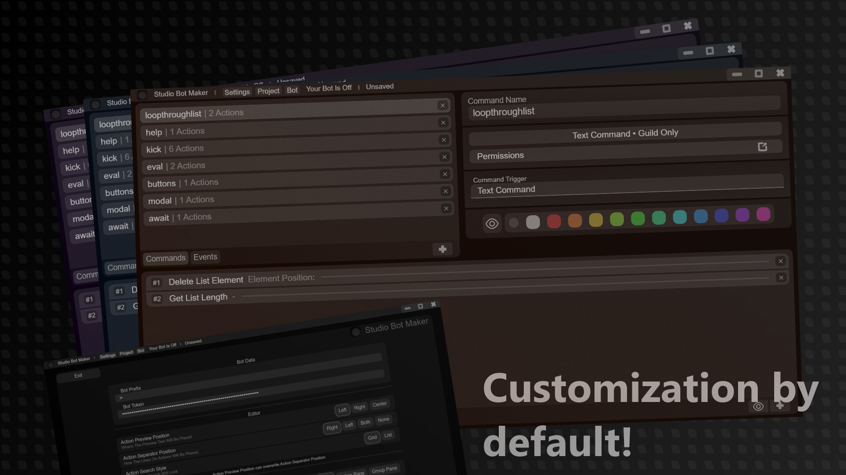Set Action Separator Position to None
This screenshot has width=846, height=475.
pos(383,420)
